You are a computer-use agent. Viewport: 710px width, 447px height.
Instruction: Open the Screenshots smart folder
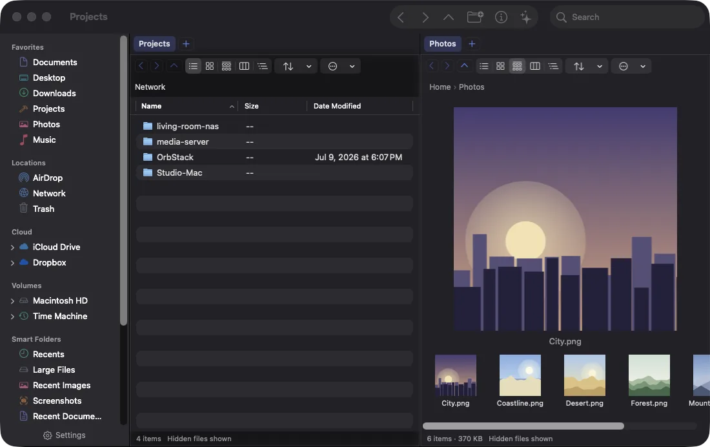pyautogui.click(x=57, y=400)
